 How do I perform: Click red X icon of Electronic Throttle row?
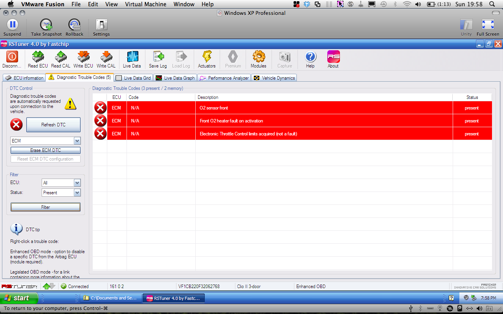pos(101,133)
